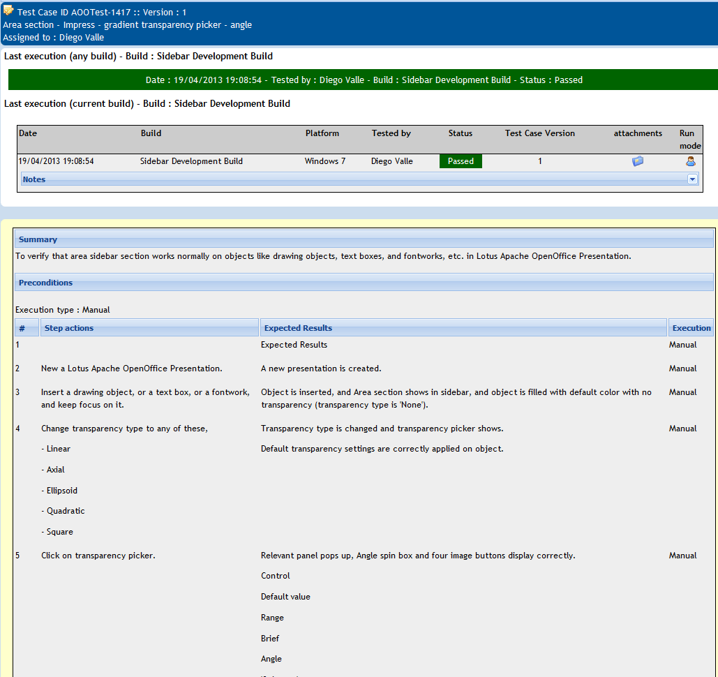Click step 5 Click on transparency picker text
Viewport: 718px width, 677px height.
click(98, 556)
